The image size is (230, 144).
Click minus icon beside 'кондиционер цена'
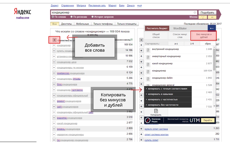pos(54,62)
